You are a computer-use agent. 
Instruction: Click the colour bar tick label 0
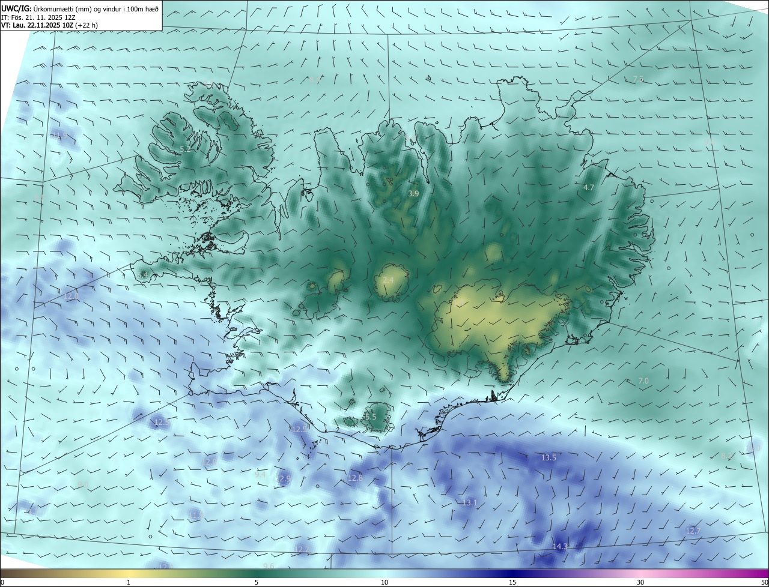click(x=2, y=582)
